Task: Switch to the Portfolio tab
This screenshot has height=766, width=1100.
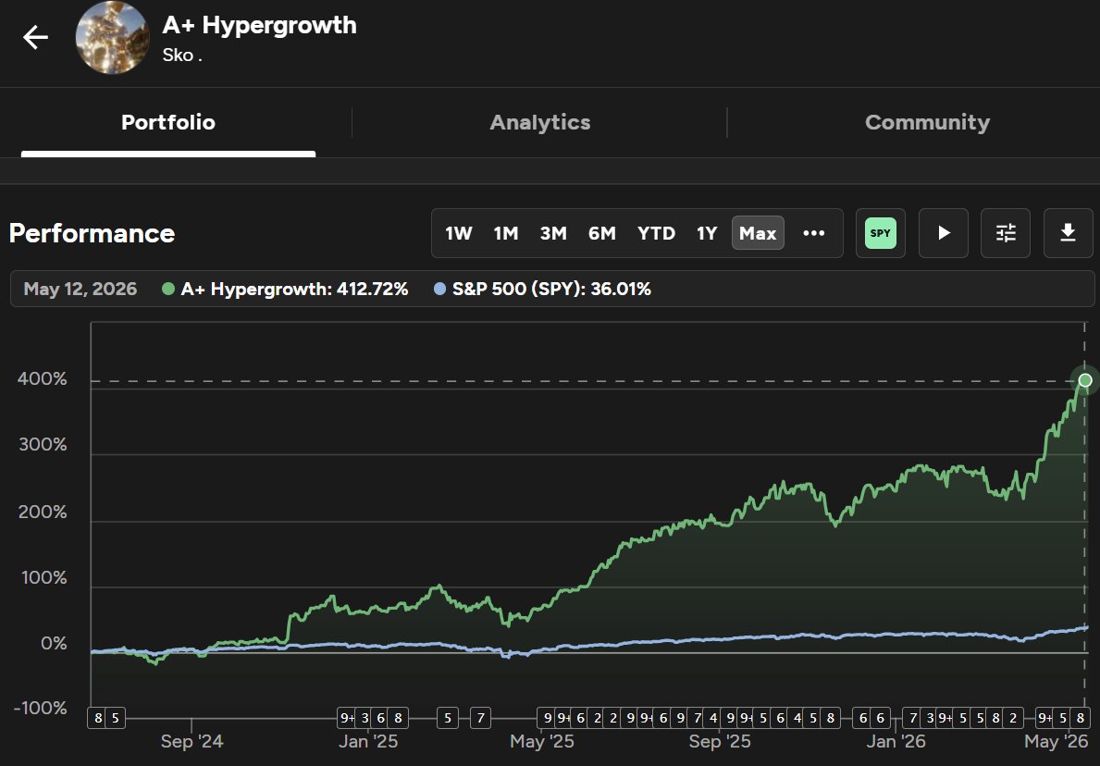Action: pos(168,123)
